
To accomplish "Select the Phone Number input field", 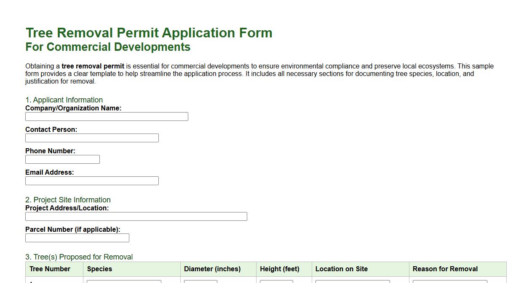I will [62, 159].
